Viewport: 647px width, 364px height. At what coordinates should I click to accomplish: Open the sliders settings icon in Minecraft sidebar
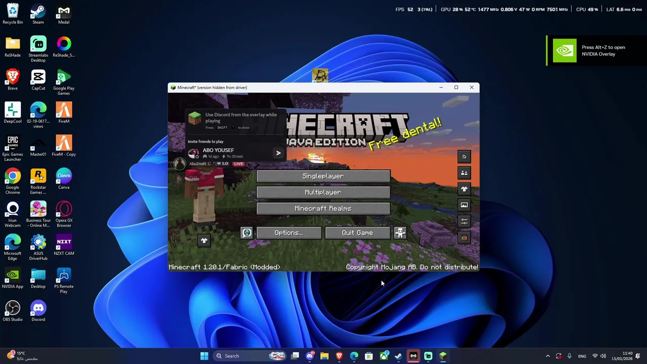(464, 221)
